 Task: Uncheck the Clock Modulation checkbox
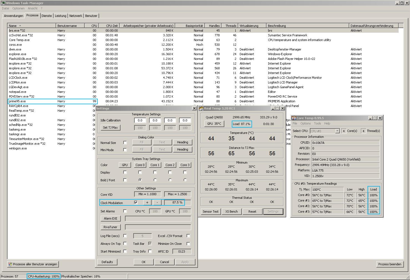[x=136, y=202]
